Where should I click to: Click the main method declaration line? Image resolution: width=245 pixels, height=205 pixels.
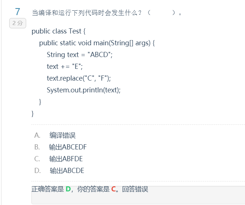point(97,43)
